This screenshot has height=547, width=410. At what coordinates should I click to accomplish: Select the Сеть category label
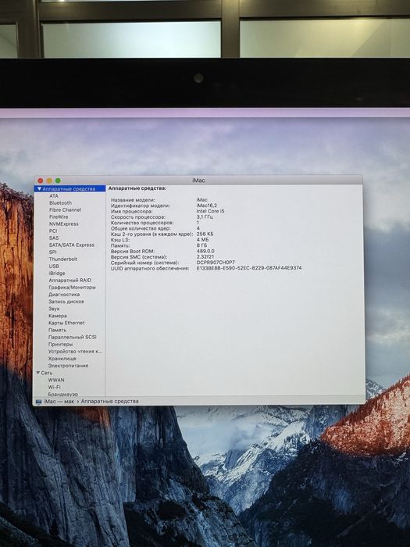(46, 373)
